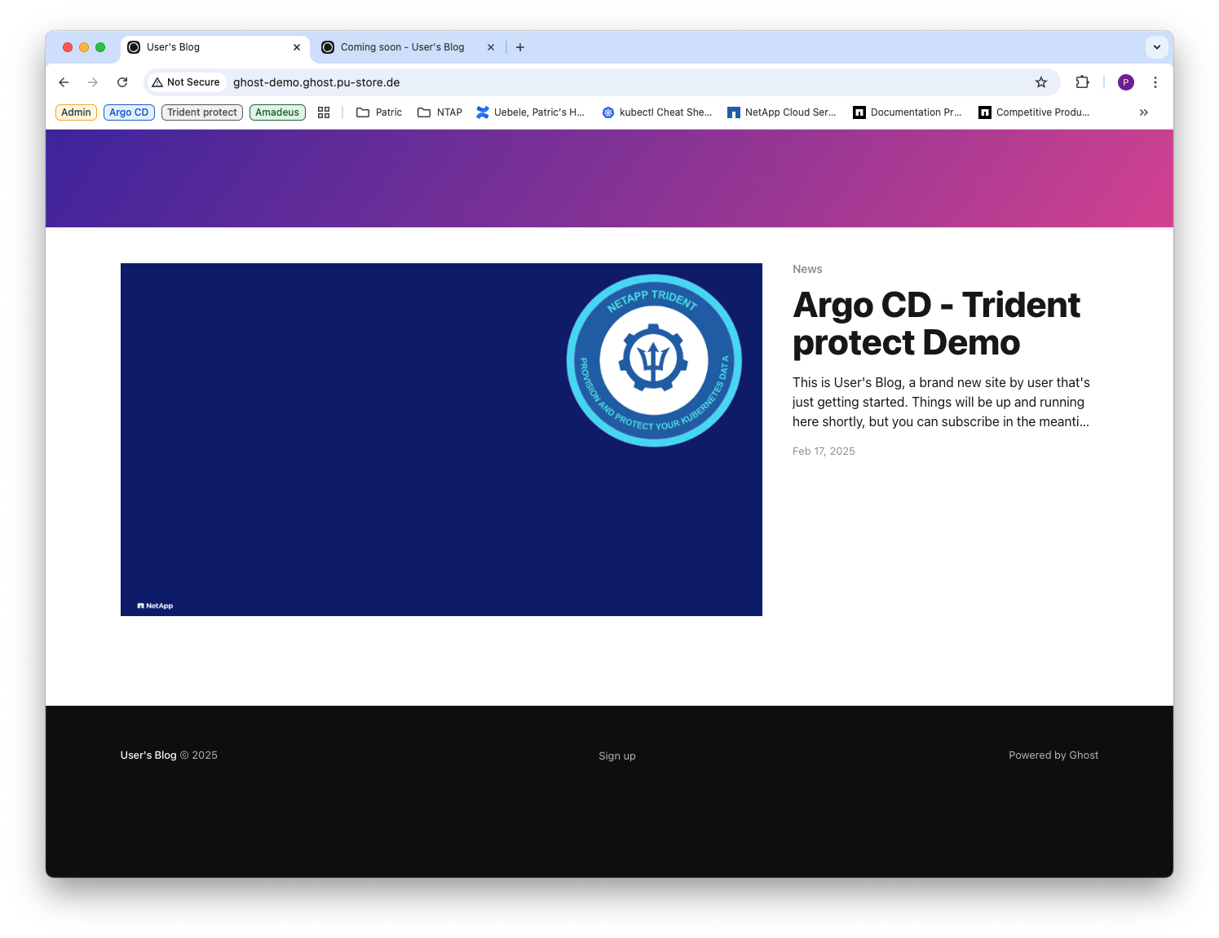Show more hidden bookmarks
The width and height of the screenshot is (1219, 938).
pyautogui.click(x=1144, y=112)
